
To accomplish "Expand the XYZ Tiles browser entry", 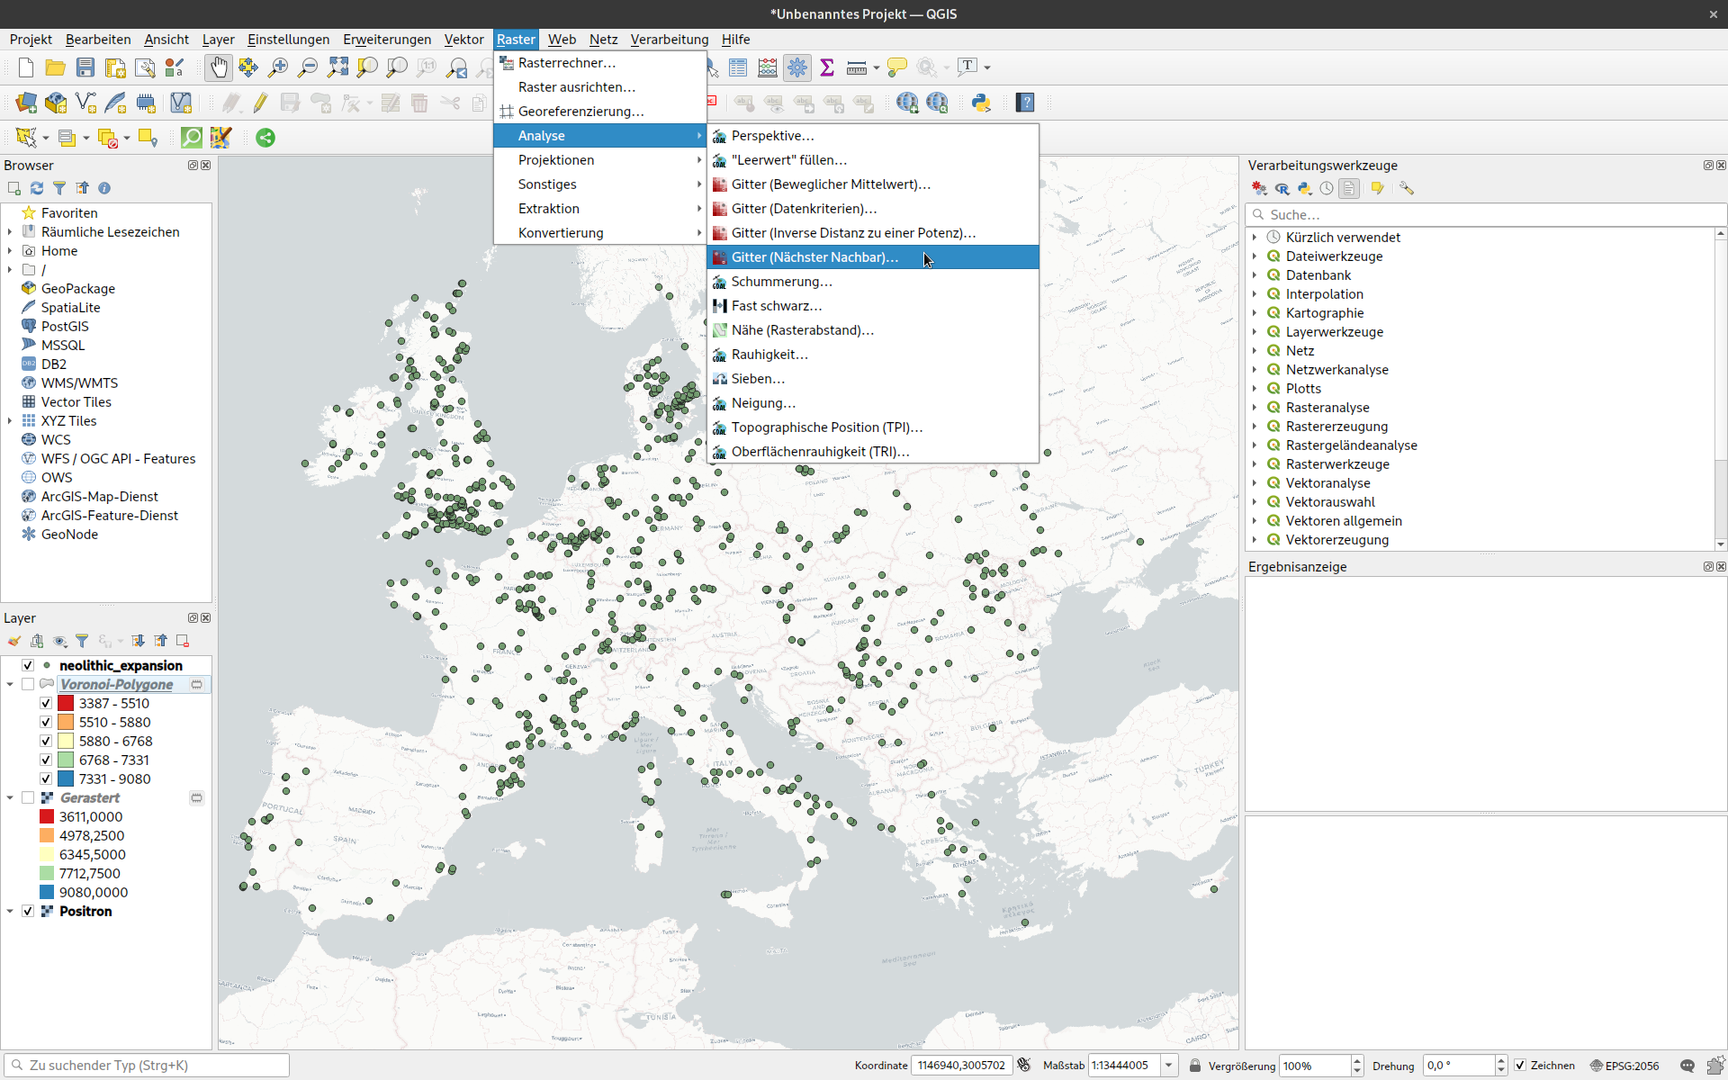I will pos(10,420).
